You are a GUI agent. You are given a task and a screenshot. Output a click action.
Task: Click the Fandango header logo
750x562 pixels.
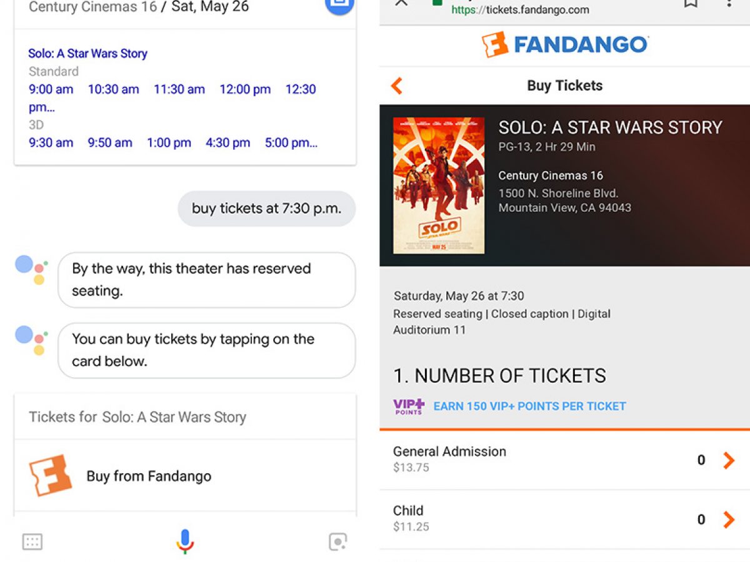click(564, 44)
